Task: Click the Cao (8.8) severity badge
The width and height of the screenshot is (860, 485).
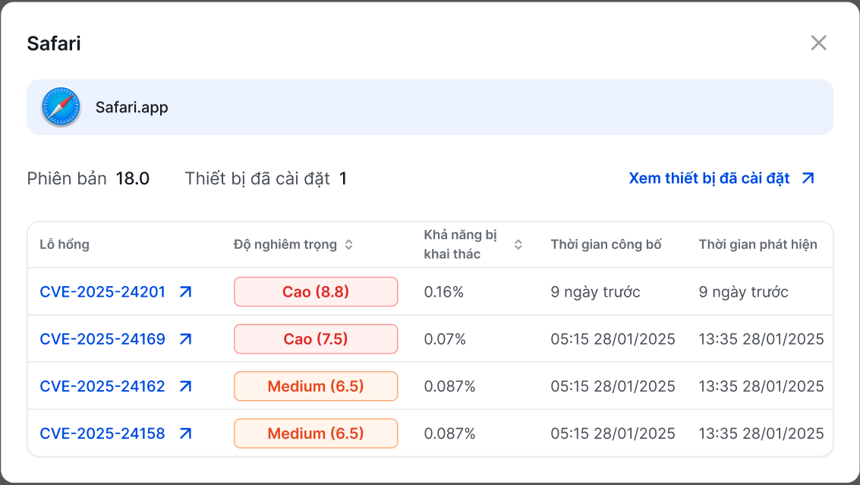Action: (316, 292)
